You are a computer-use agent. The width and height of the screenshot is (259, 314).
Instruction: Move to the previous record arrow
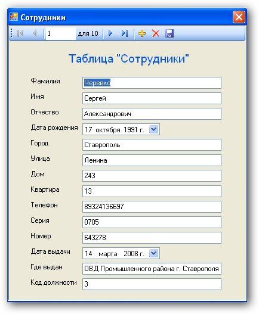tap(35, 33)
